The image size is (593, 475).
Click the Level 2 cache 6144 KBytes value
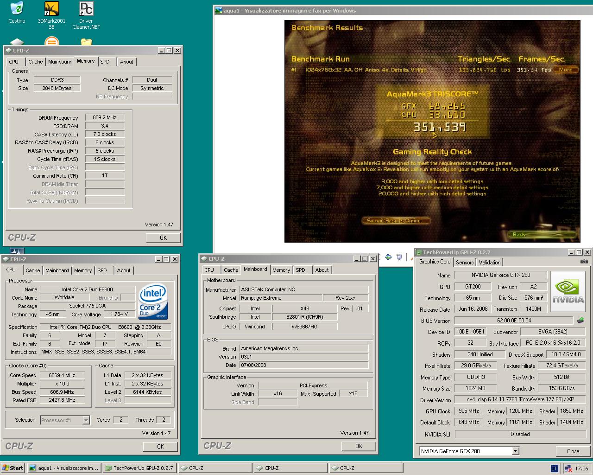coord(147,392)
